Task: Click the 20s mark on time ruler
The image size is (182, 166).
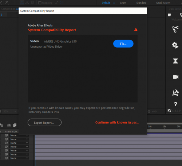Action: (x=179, y=126)
